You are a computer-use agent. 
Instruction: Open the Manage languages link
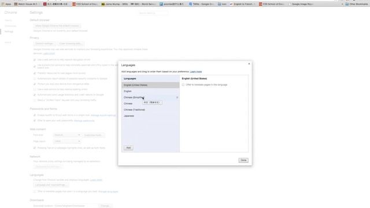click(108, 191)
